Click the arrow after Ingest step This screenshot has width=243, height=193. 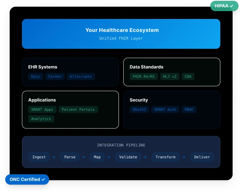pos(54,157)
